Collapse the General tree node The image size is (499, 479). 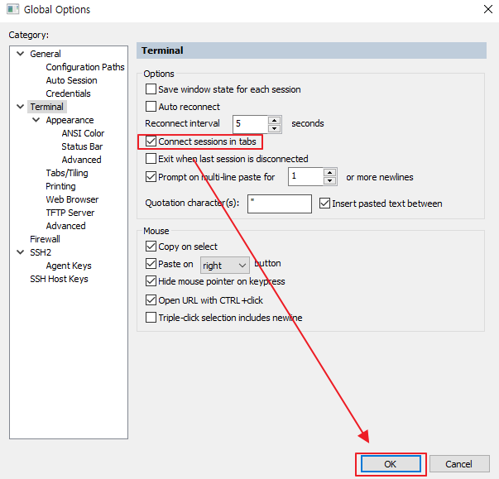pos(21,54)
